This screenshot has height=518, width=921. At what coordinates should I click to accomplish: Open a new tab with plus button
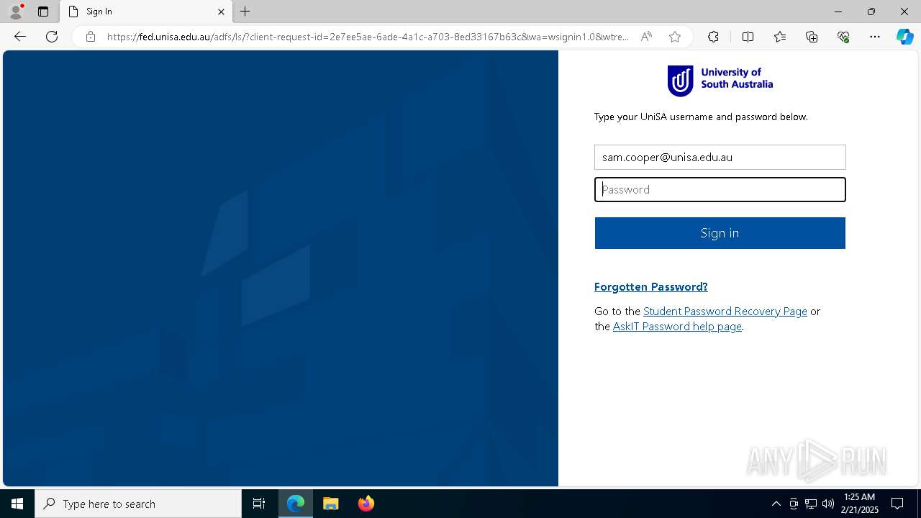(245, 12)
